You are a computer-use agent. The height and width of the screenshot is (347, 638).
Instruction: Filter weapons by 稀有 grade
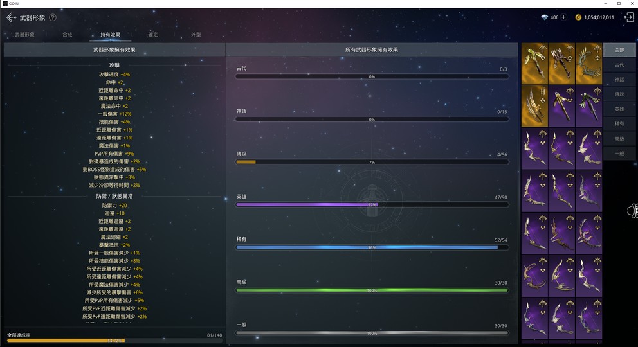[x=619, y=123]
